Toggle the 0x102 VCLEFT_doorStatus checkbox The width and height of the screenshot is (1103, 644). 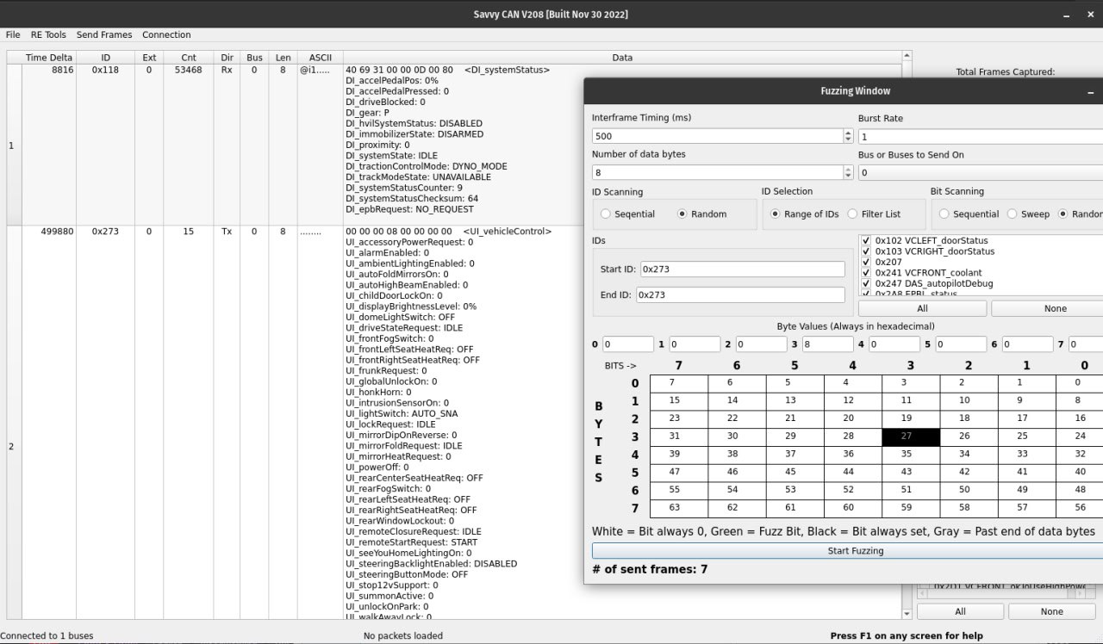click(866, 241)
